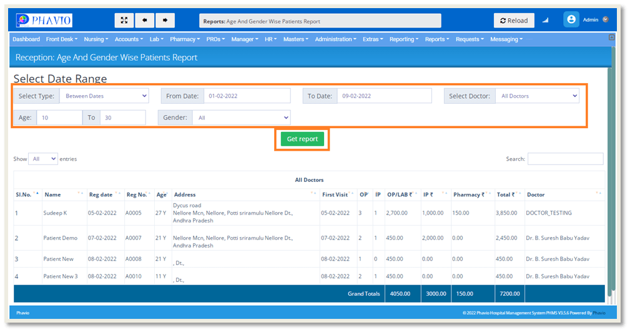Viewport: 630px width, 332px height.
Task: Open the Nursing menu
Action: pos(96,39)
